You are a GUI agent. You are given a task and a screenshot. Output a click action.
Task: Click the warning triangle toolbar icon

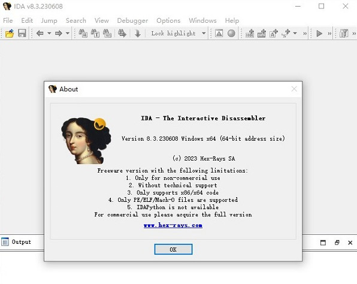click(x=219, y=34)
